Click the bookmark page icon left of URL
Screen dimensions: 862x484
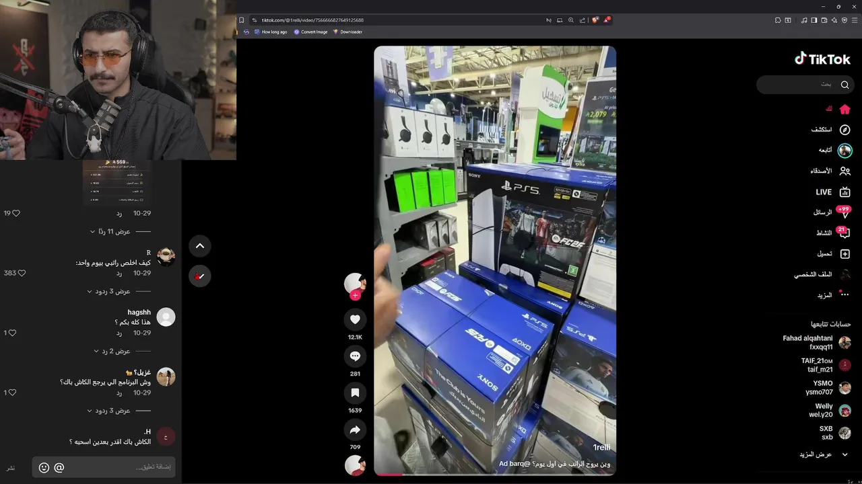click(x=242, y=20)
